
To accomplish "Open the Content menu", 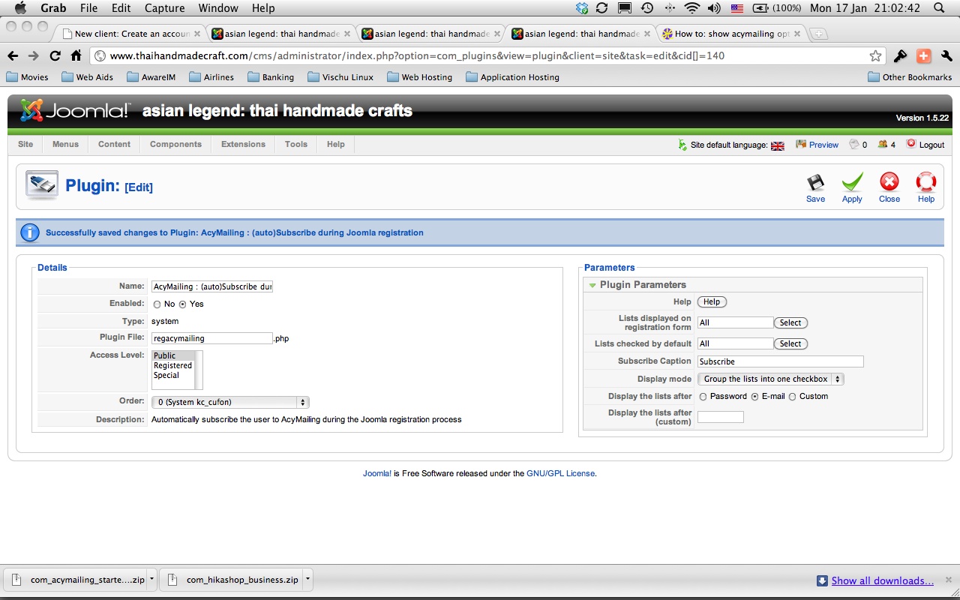I will 114,145.
